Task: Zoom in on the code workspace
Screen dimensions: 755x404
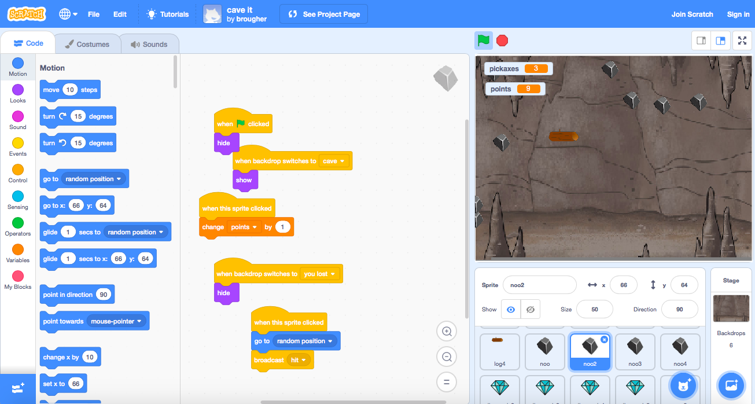Action: pyautogui.click(x=447, y=332)
